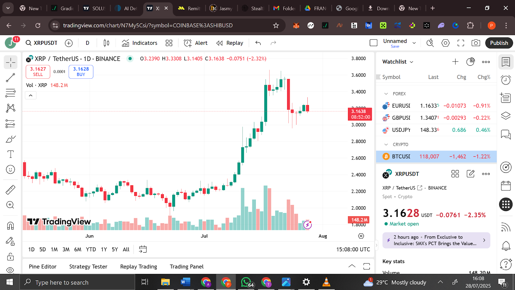Hide all drawings with eye icon
This screenshot has width=515, height=290.
pyautogui.click(x=11, y=270)
